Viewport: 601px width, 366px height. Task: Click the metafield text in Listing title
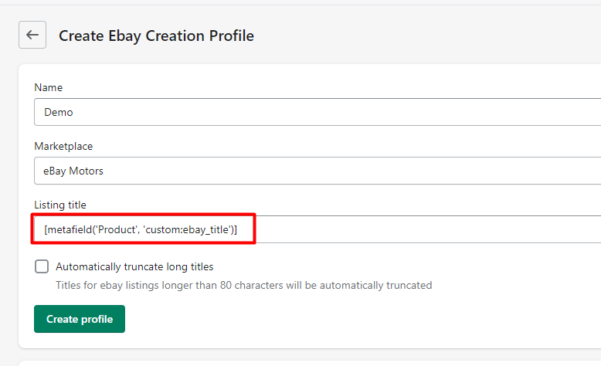pyautogui.click(x=71, y=229)
